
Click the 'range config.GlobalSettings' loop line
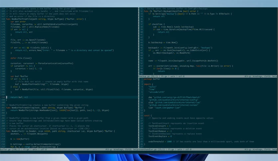(34, 147)
